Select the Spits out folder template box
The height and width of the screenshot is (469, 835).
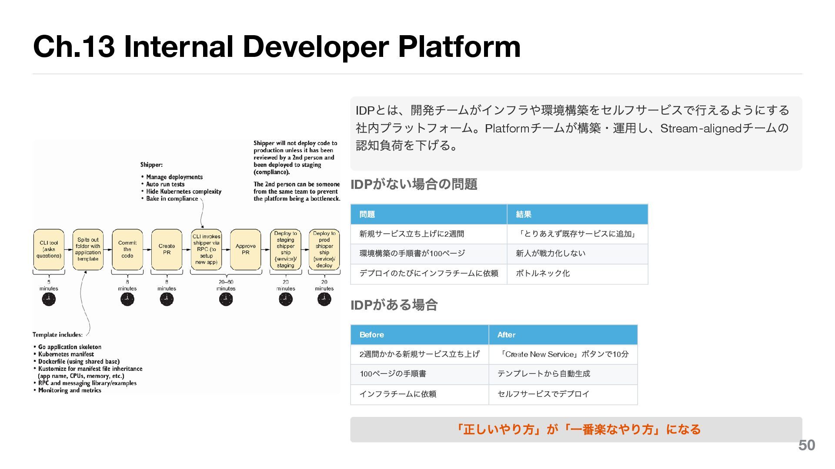tap(88, 249)
